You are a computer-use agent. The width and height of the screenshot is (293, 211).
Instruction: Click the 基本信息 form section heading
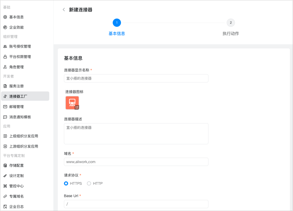(73, 58)
